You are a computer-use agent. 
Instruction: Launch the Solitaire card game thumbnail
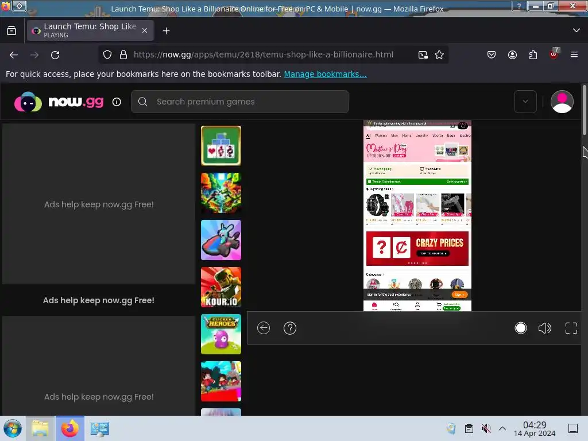[x=221, y=146]
